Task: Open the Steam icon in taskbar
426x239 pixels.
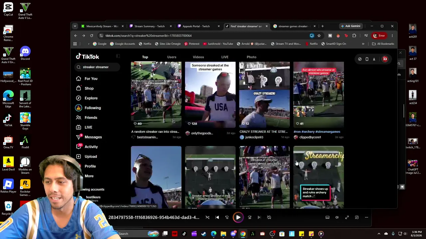Action: coord(204,234)
